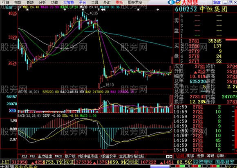
Task: Click the MACD(12,26,9) indicator label
Action: pyautogui.click(x=29, y=116)
